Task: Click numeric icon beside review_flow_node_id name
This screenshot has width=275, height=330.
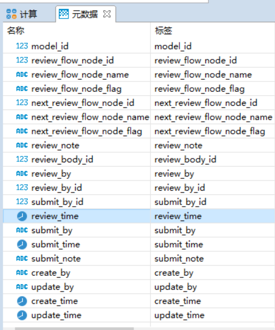Action: coord(22,60)
